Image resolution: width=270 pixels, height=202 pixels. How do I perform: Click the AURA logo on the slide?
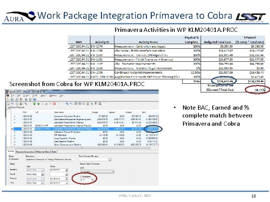(x=19, y=16)
